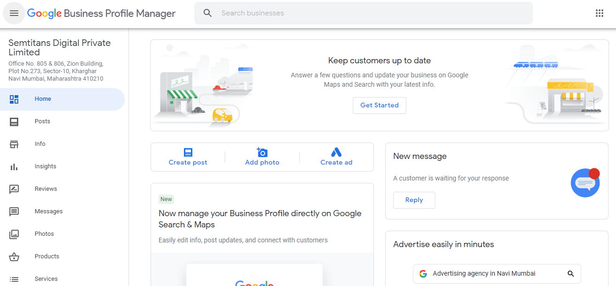Click the Reviews sidebar icon
The width and height of the screenshot is (616, 286).
[14, 189]
